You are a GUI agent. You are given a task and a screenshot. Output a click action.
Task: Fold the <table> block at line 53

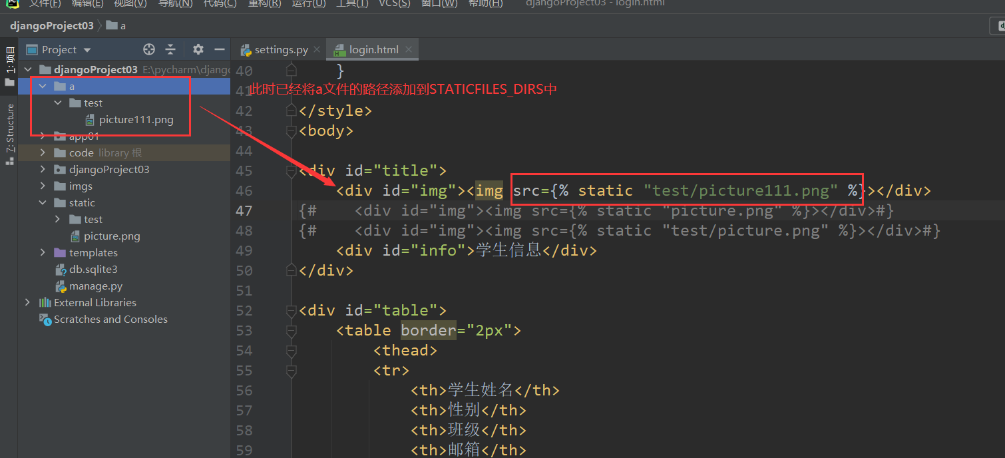click(x=291, y=330)
